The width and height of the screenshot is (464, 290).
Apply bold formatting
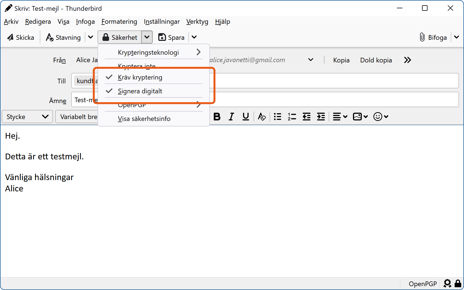pyautogui.click(x=217, y=117)
